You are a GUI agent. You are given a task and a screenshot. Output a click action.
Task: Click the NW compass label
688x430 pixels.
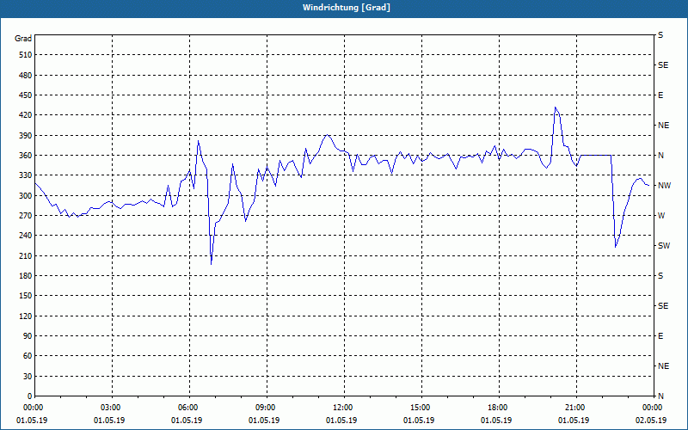pos(664,186)
